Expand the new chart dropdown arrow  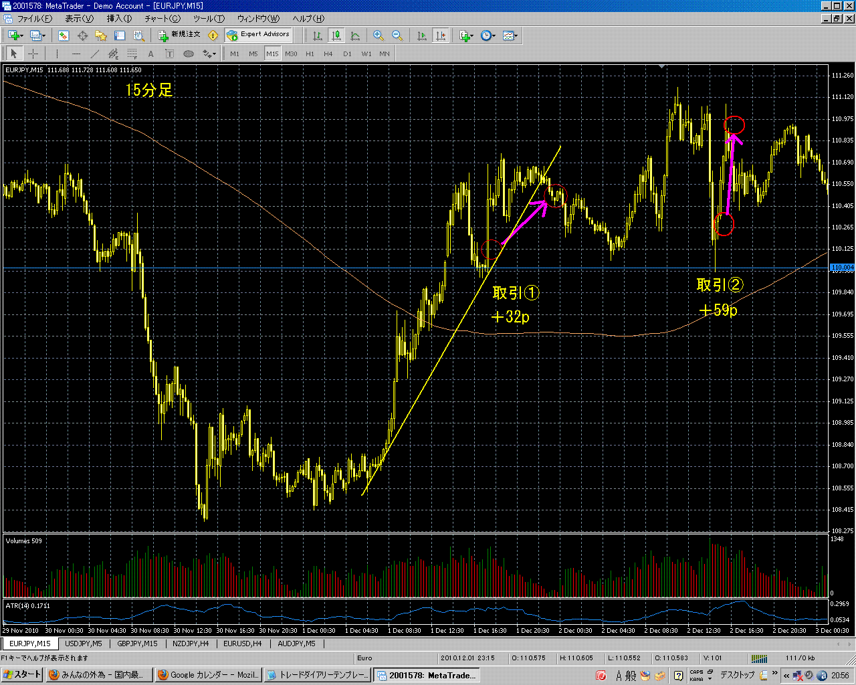point(21,35)
